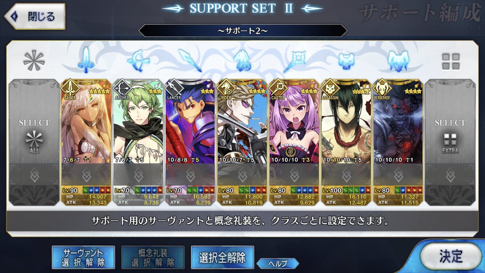This screenshot has width=485, height=273.
Task: Select the Extra class grid icon at top
Action: (x=450, y=61)
